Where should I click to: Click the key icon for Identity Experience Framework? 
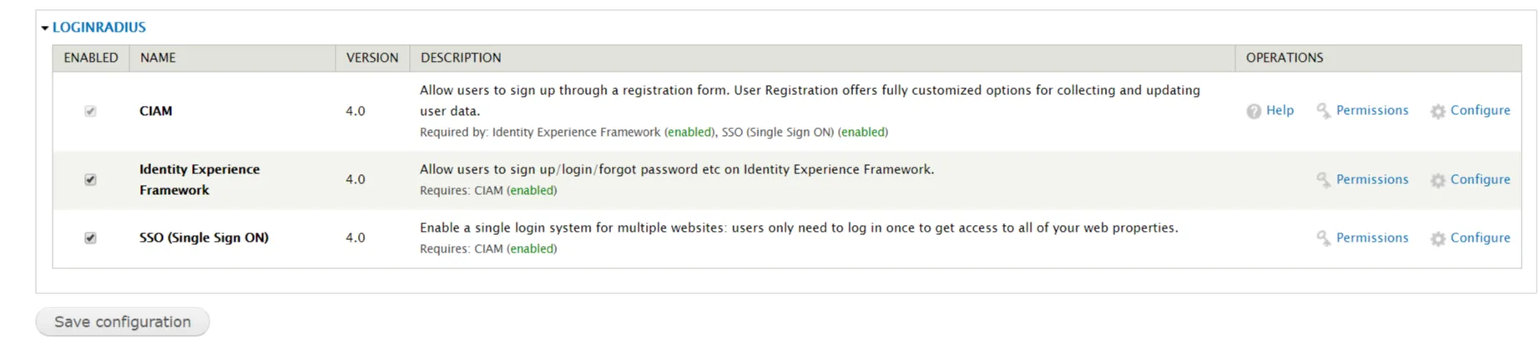tap(1323, 180)
